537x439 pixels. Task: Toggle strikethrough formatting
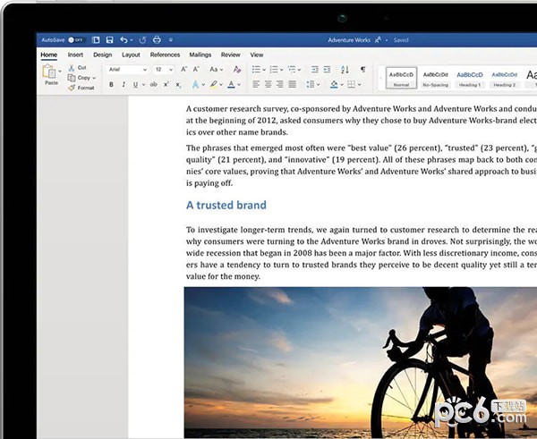pos(154,84)
